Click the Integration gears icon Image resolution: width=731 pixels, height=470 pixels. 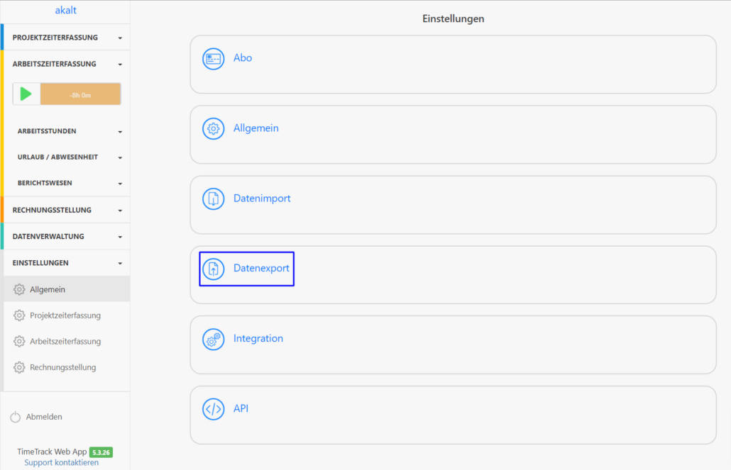point(214,339)
